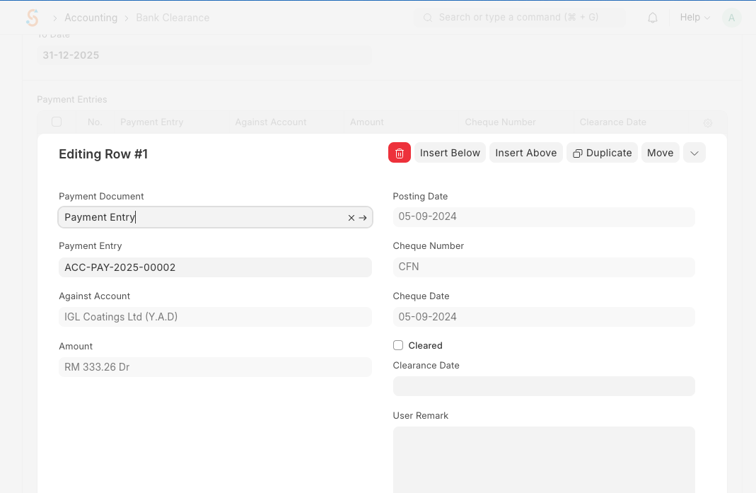Image resolution: width=756 pixels, height=493 pixels.
Task: Click Insert Above button
Action: coord(525,153)
